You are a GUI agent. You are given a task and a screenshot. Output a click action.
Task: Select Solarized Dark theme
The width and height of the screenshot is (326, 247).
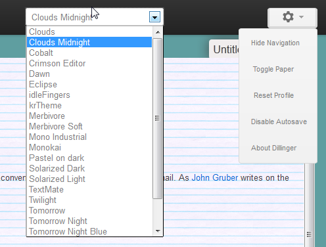89,168
